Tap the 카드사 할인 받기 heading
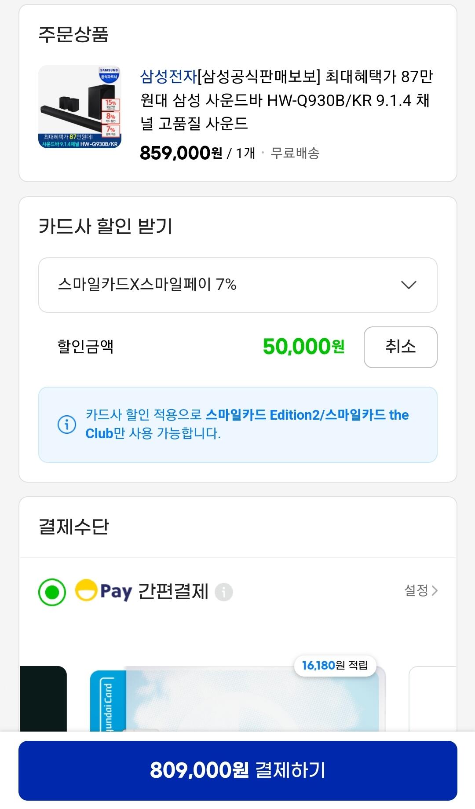The image size is (475, 809). pos(106,226)
